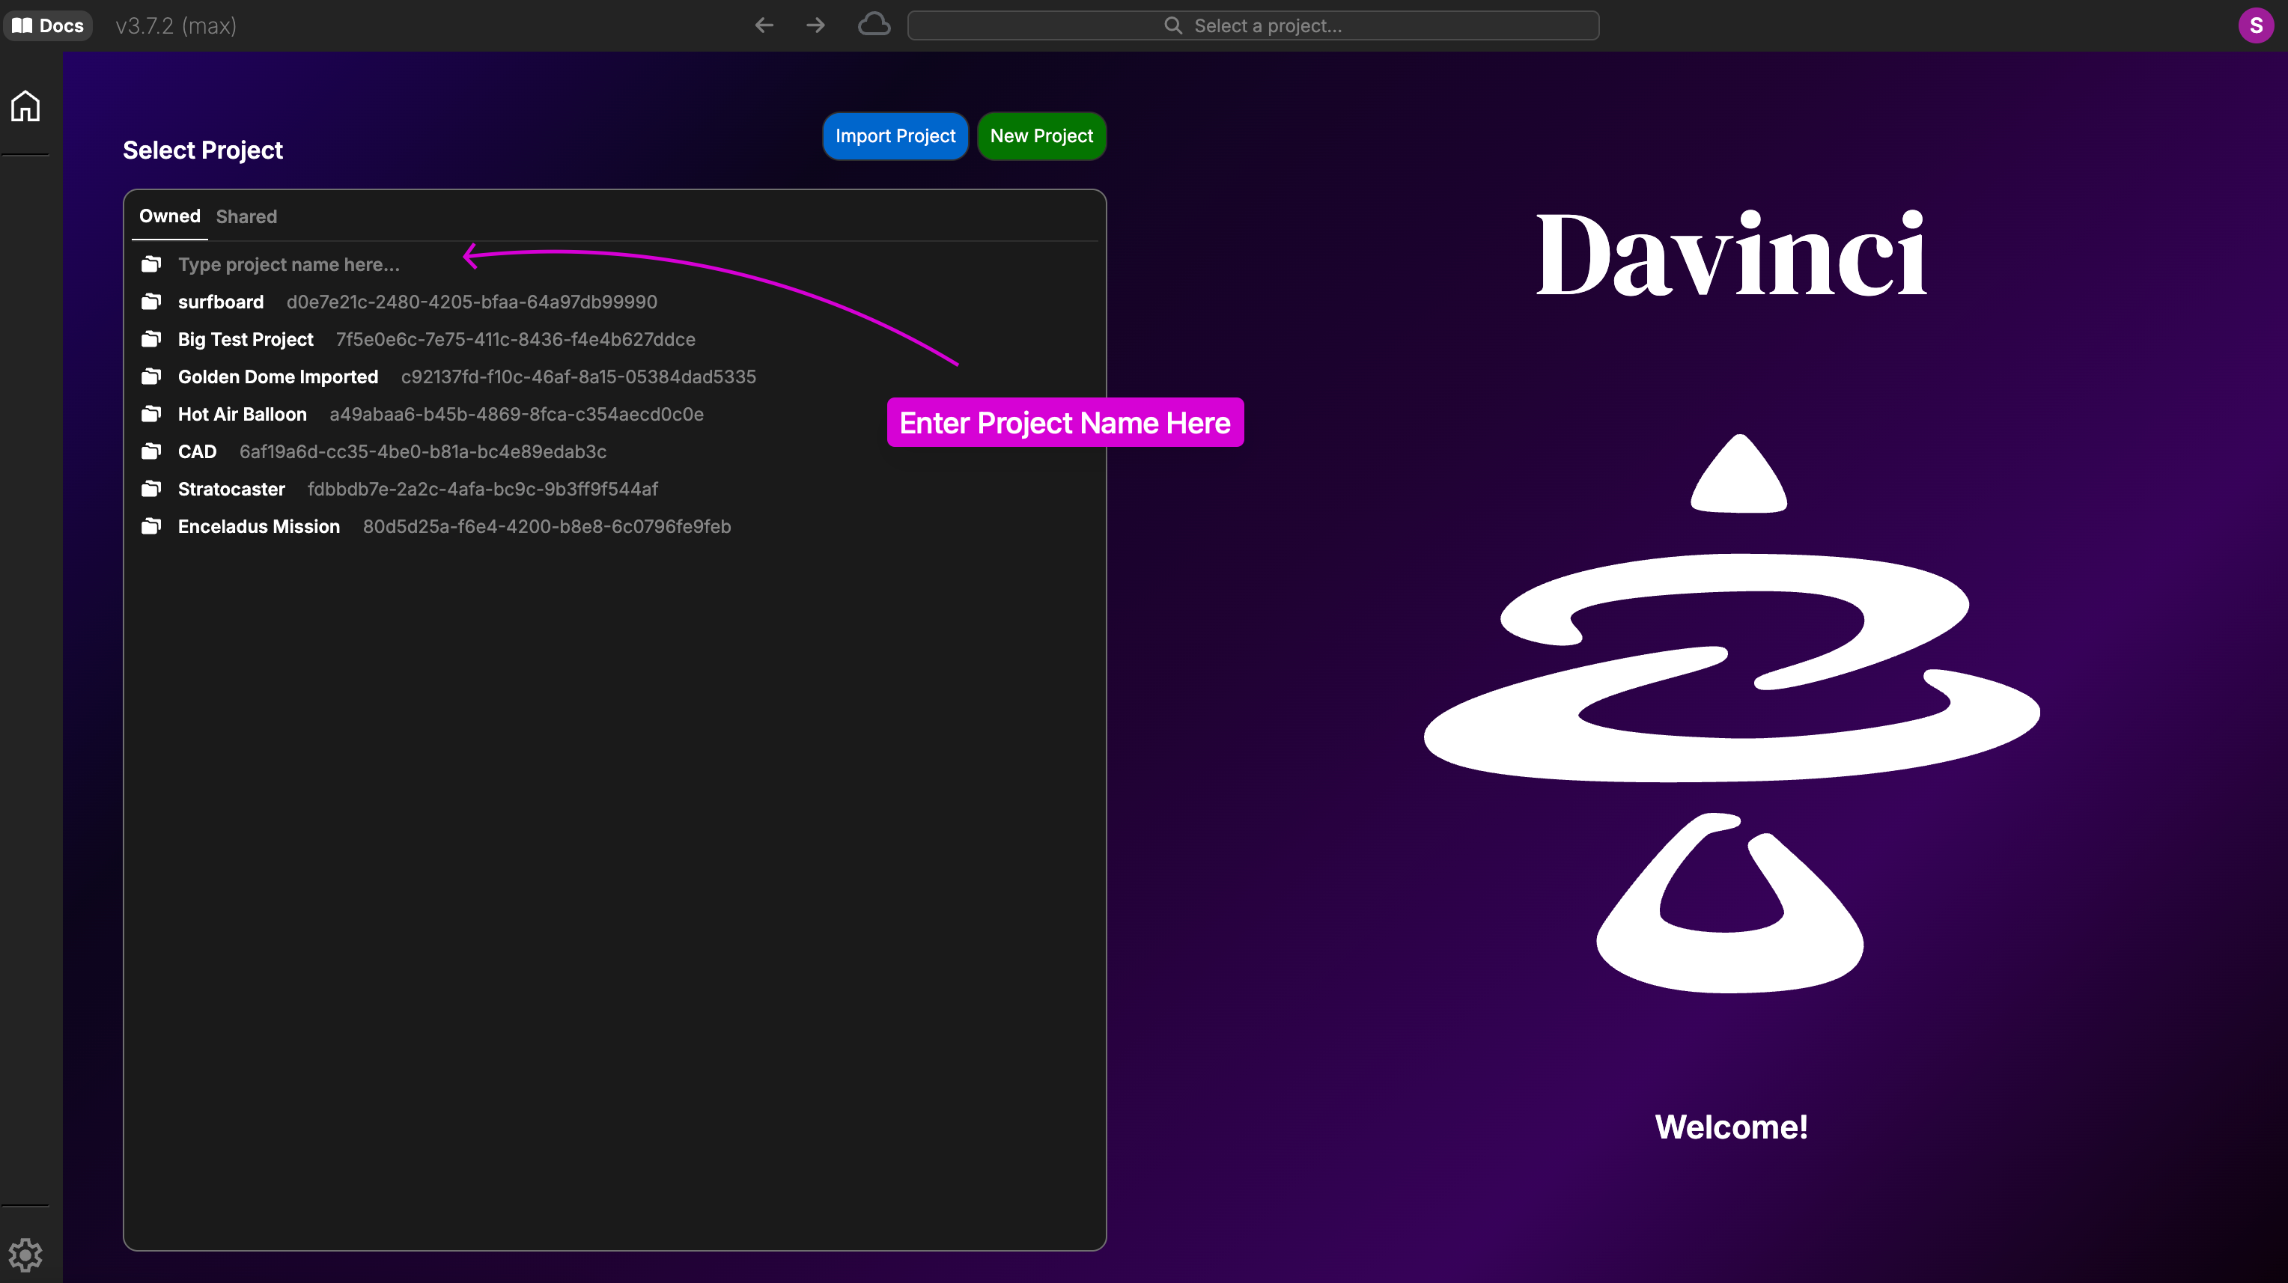Screen dimensions: 2288x1283
Task: Open the Big Test Project entry
Action: click(x=246, y=339)
